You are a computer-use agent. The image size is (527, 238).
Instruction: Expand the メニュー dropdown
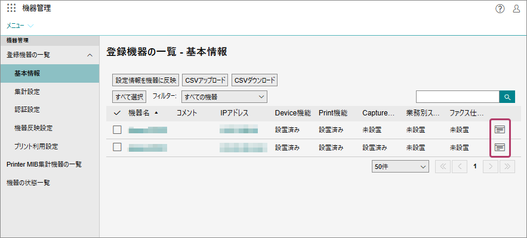[20, 26]
